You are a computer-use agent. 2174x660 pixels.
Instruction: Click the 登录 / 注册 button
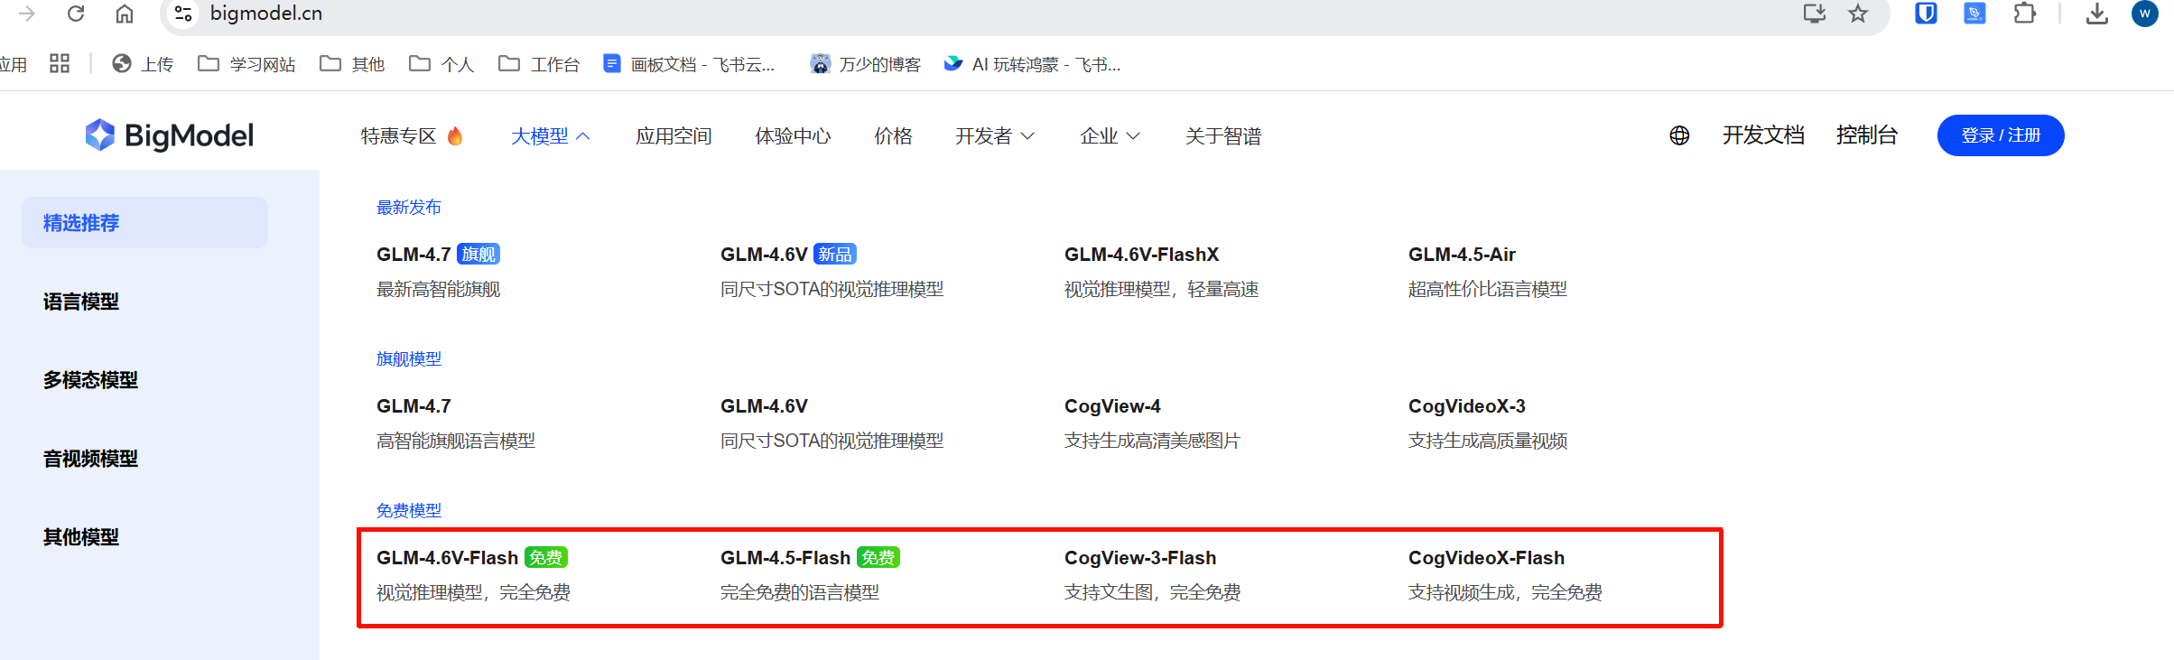pos(2000,135)
